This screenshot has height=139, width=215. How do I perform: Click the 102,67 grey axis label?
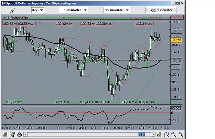pos(176,31)
